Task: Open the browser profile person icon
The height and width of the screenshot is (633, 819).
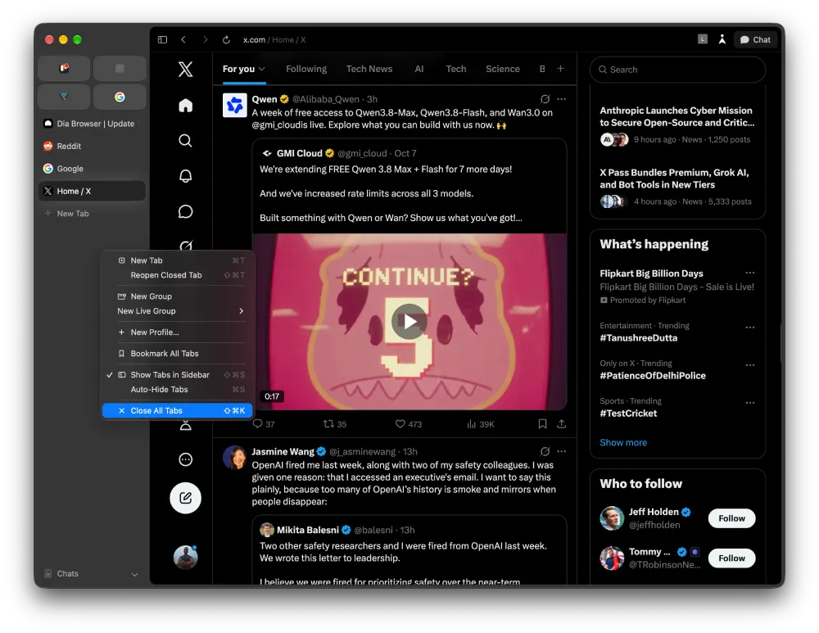Action: click(x=722, y=39)
